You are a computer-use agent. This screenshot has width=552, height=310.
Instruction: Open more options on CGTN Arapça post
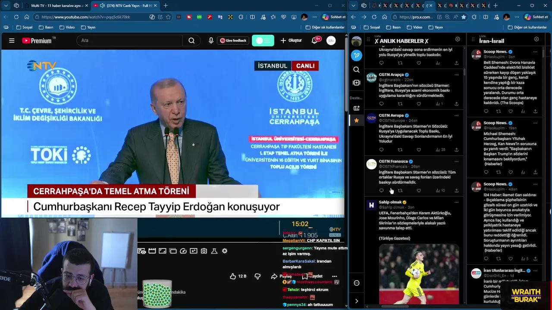click(456, 75)
